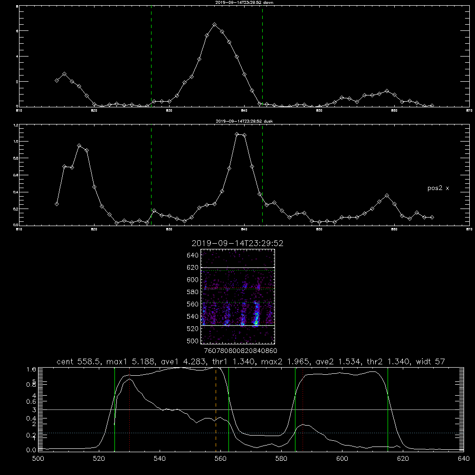
Task: Click the '600' x-axis label of bottom plot
Action: coord(342,459)
